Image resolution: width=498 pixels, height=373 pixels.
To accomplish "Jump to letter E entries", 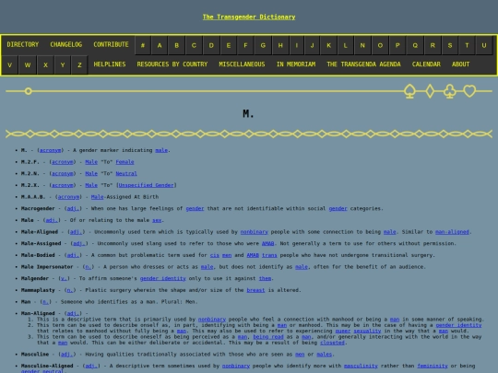I will click(229, 45).
